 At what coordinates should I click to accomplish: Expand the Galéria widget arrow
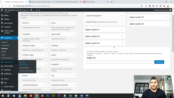75,55
